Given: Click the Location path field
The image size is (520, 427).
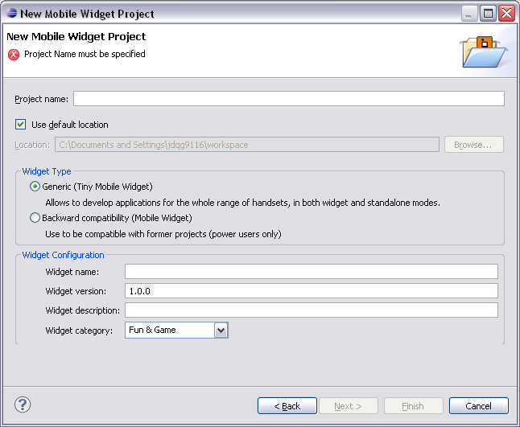Looking at the screenshot, I should point(247,145).
